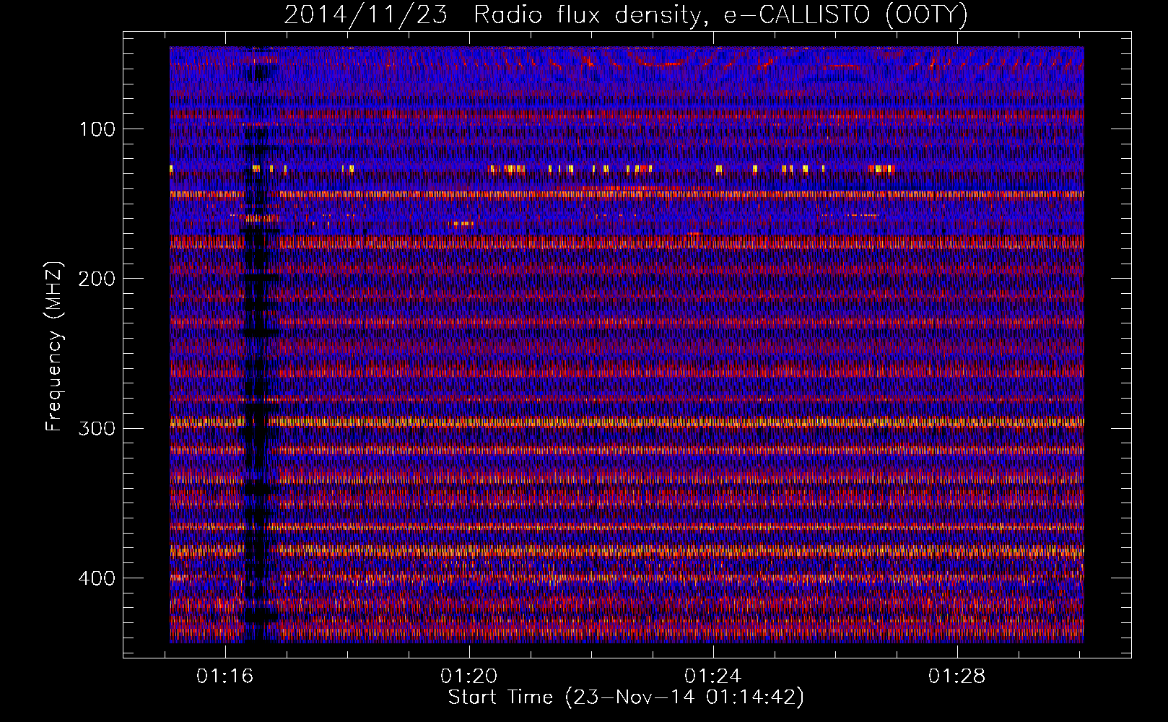Screen dimensions: 1168x722
Task: Click the 01:28 time tick label
Action: tap(957, 677)
